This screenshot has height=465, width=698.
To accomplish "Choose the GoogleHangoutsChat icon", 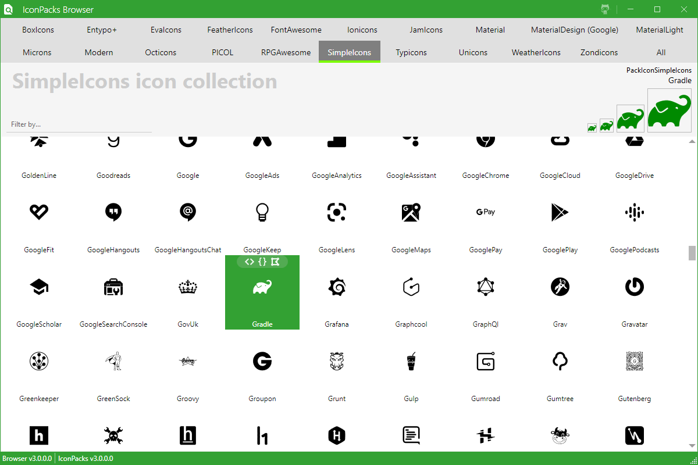I will click(188, 213).
